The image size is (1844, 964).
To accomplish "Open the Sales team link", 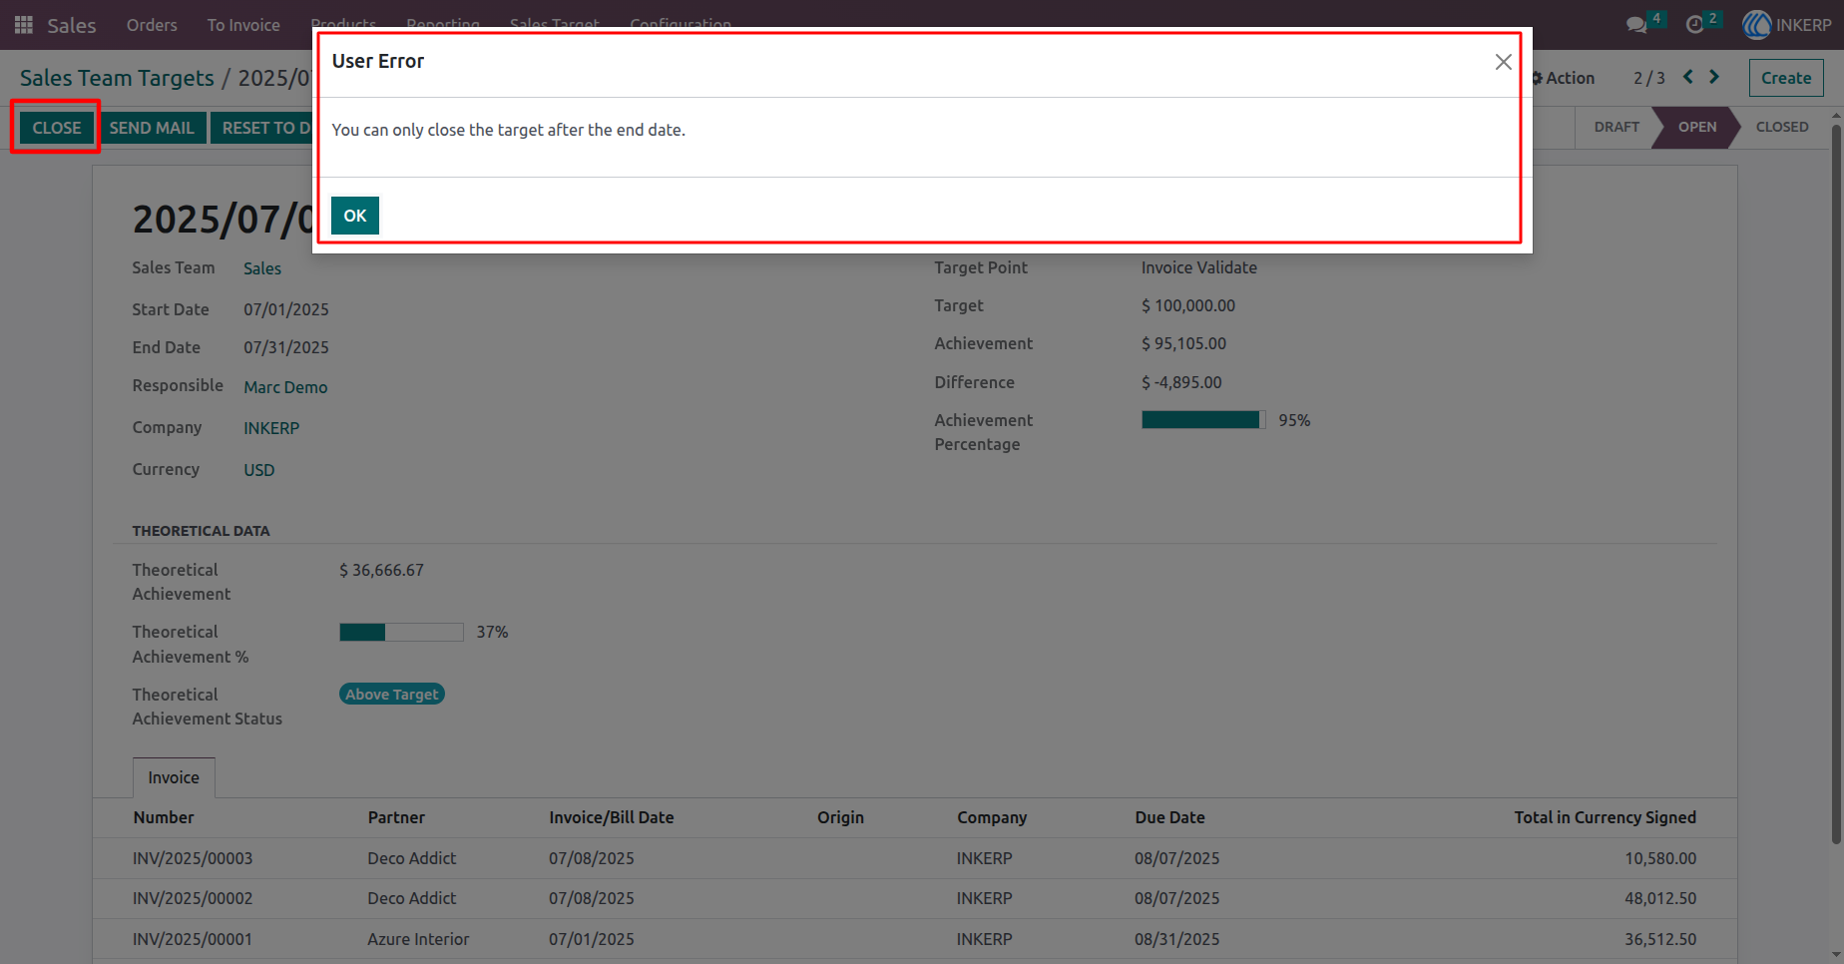I will coord(262,268).
